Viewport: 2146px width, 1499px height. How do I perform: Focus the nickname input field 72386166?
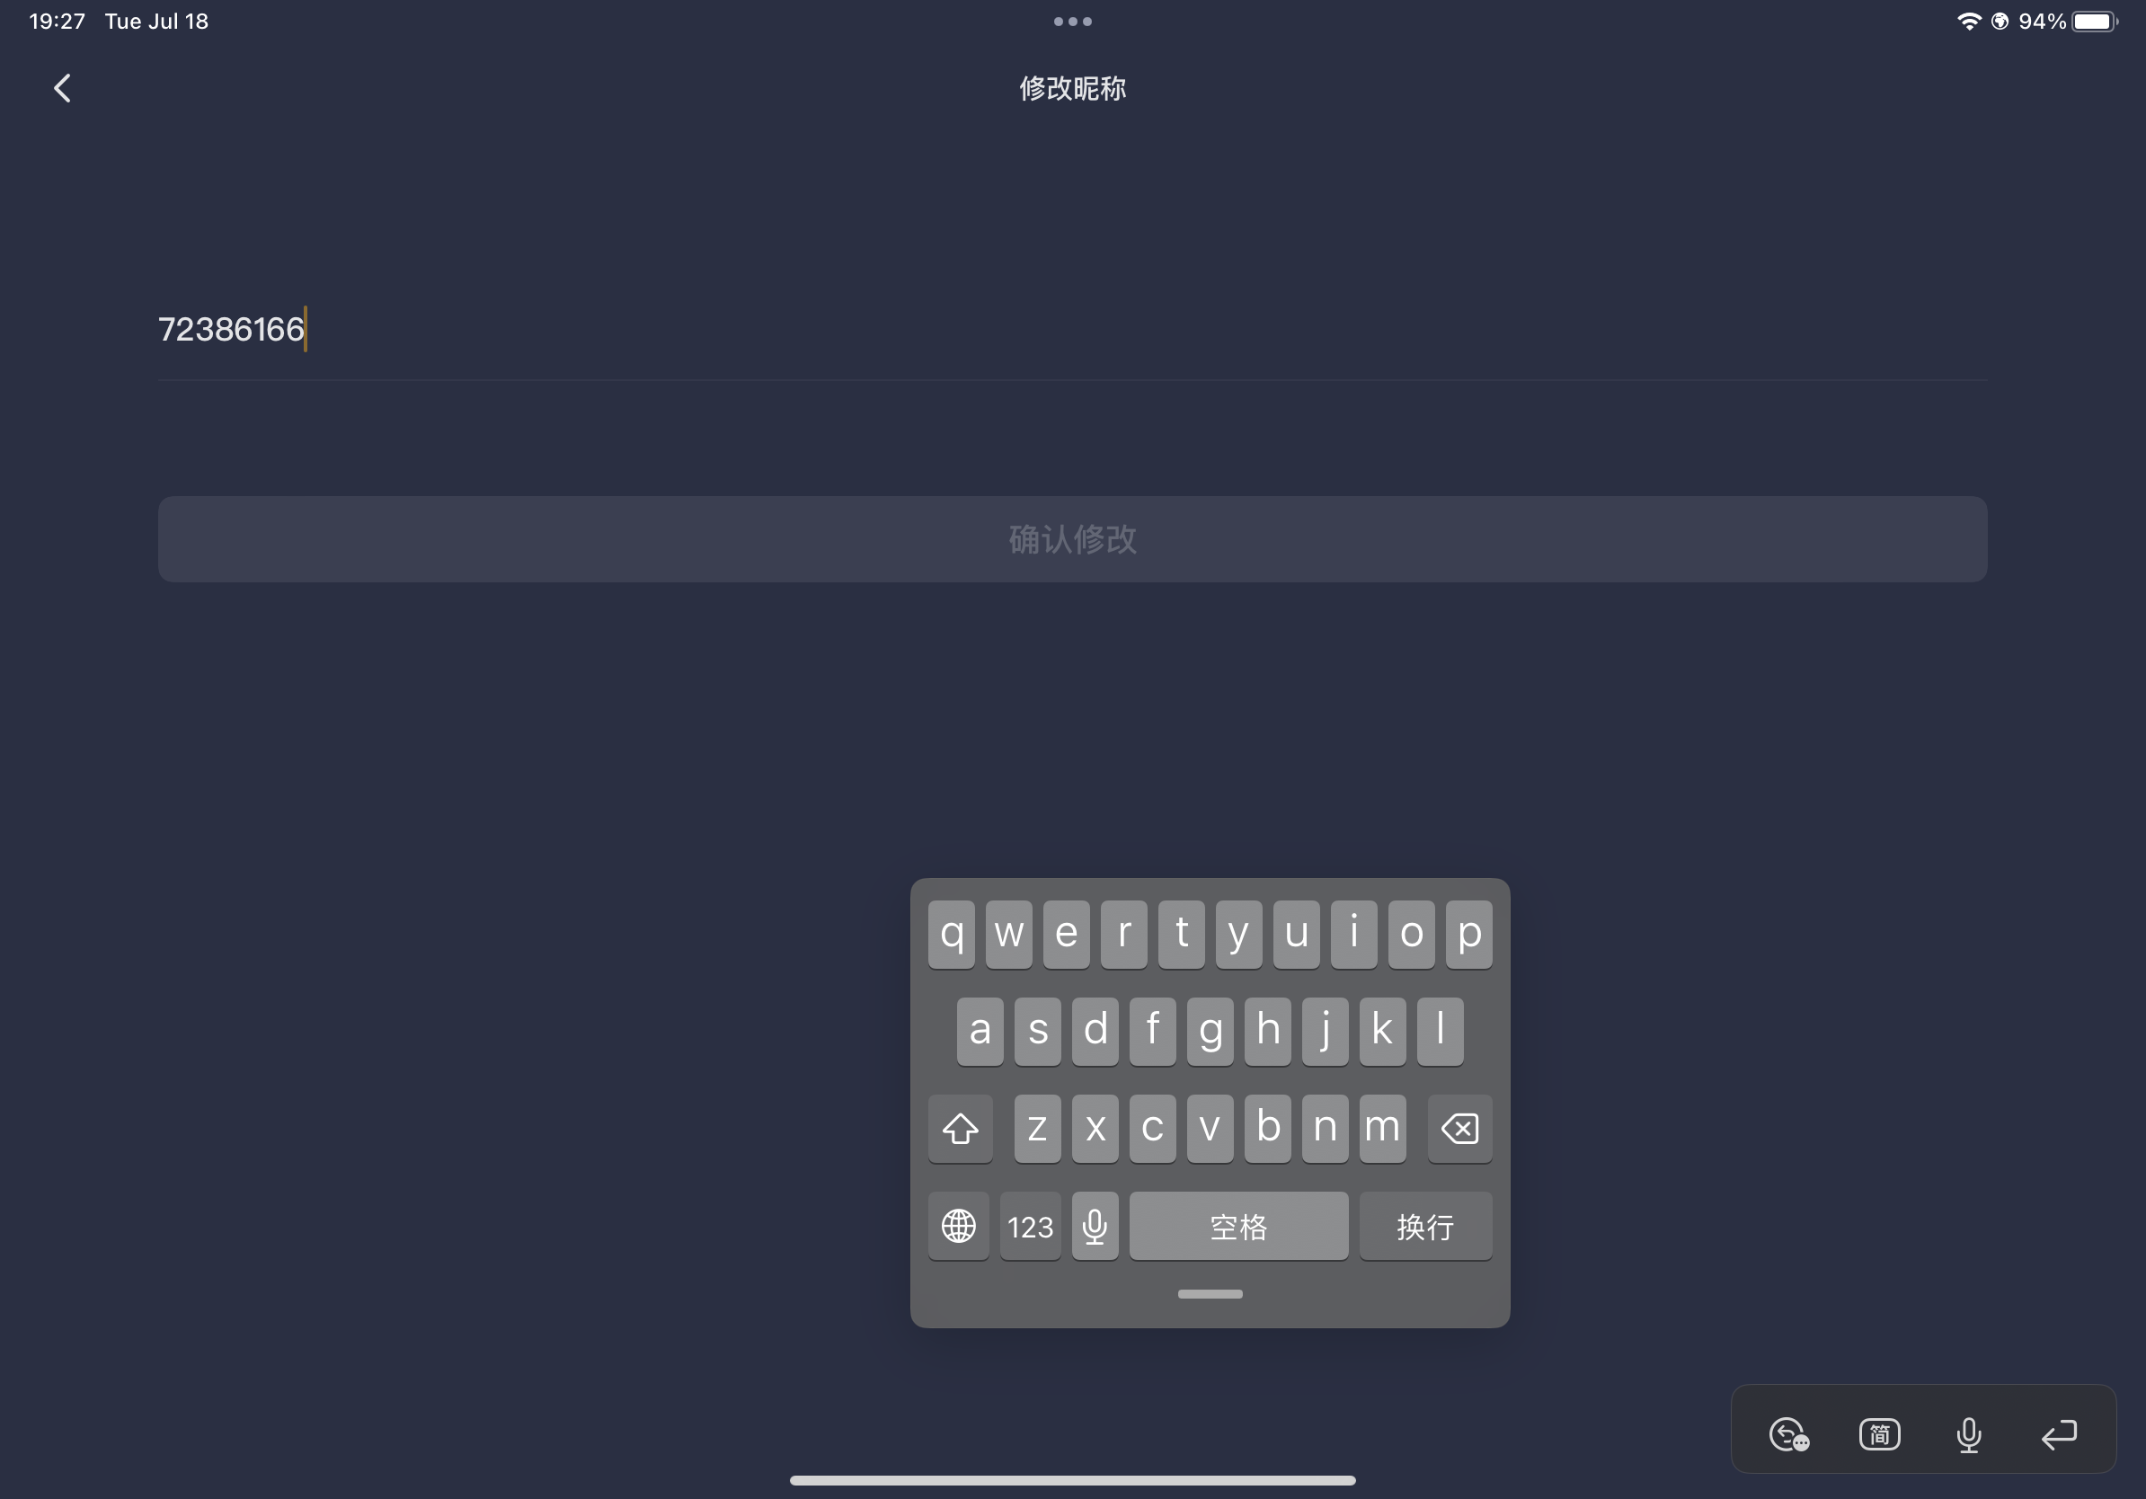(1072, 329)
